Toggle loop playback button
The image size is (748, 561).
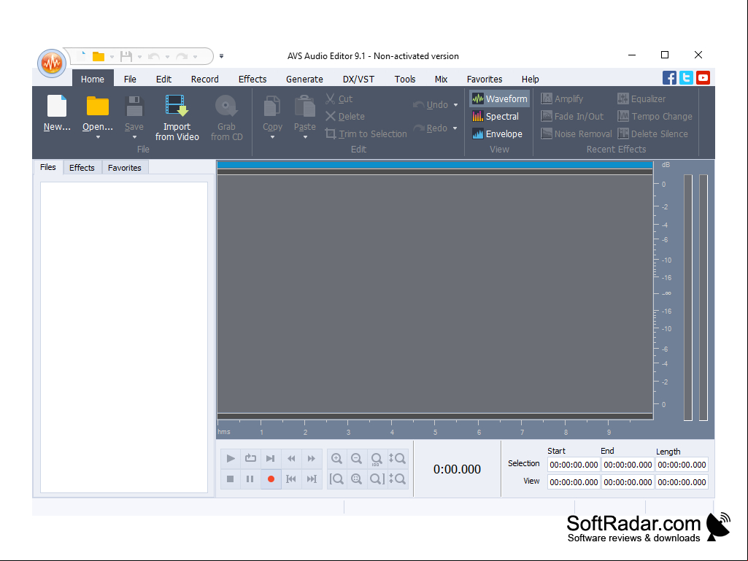click(x=250, y=458)
